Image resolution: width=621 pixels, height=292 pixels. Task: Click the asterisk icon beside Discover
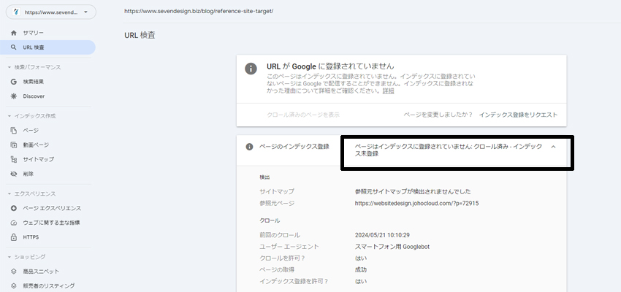(14, 96)
